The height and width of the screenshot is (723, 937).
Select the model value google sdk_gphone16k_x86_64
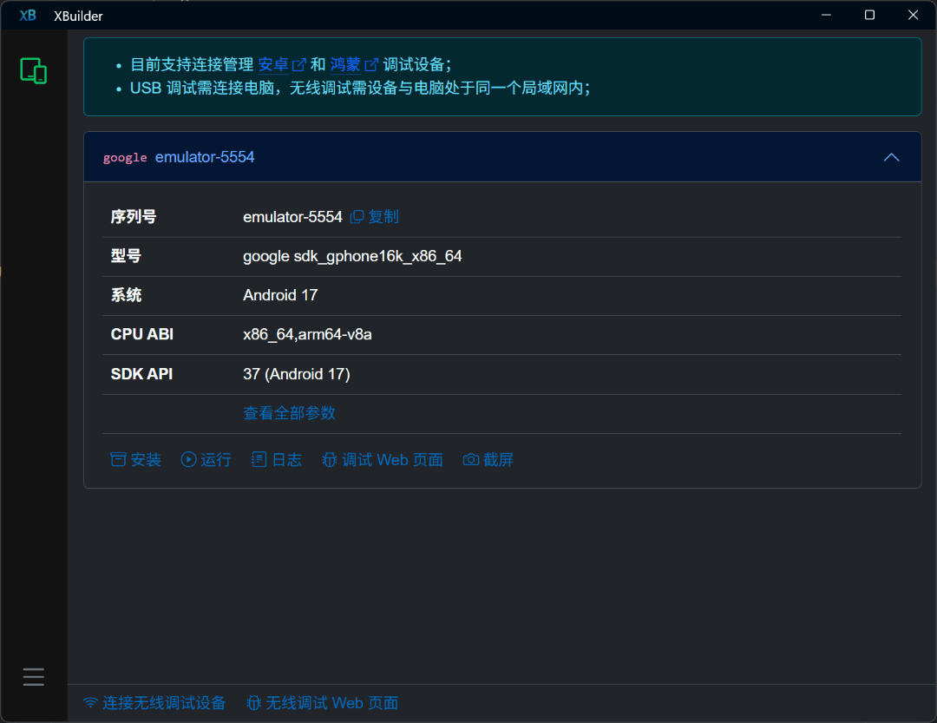click(352, 256)
